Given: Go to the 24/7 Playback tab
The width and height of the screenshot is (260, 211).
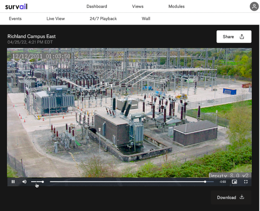Looking at the screenshot, I should tap(103, 18).
